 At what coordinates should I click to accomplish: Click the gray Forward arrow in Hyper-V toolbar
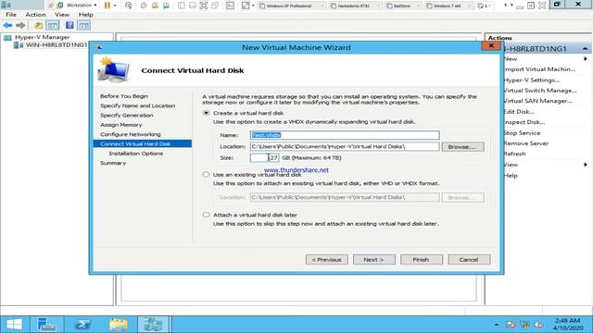pyautogui.click(x=20, y=25)
